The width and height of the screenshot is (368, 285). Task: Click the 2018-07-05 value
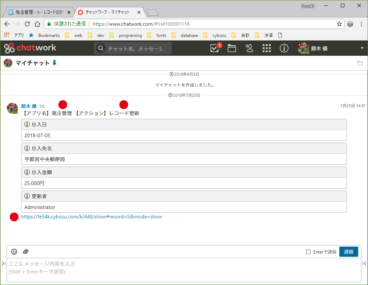(x=37, y=135)
